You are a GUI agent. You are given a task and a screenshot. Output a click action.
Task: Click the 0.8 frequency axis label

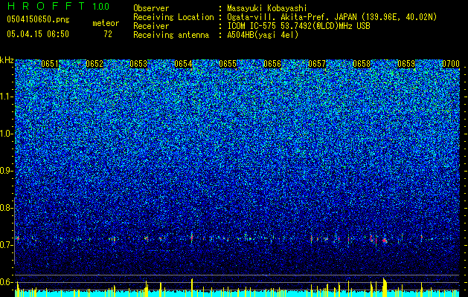(7, 208)
